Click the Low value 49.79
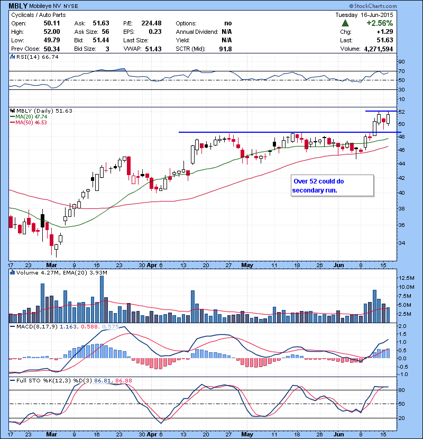423x439 pixels. pyautogui.click(x=52, y=40)
